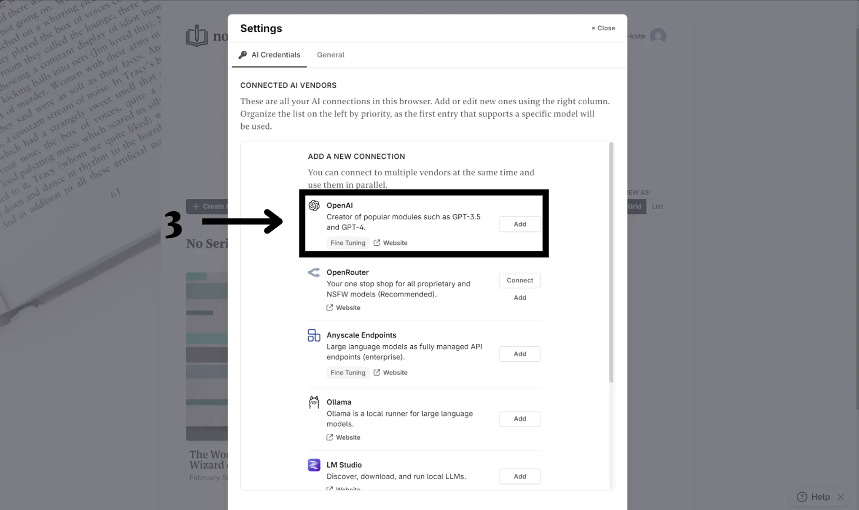Viewport: 859px width, 510px height.
Task: Click Fine Tuning link under OpenAI
Action: [347, 242]
